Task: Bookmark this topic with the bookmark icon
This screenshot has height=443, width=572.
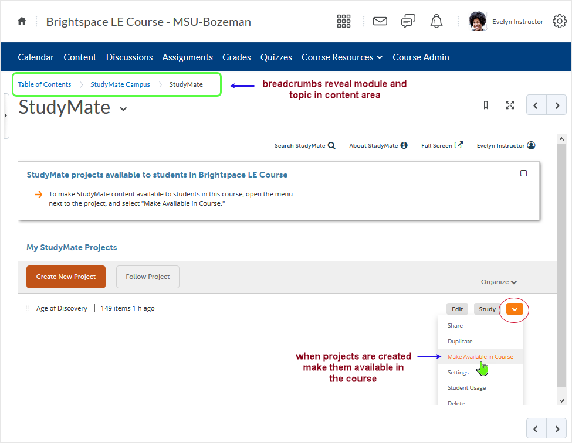Action: click(x=486, y=105)
